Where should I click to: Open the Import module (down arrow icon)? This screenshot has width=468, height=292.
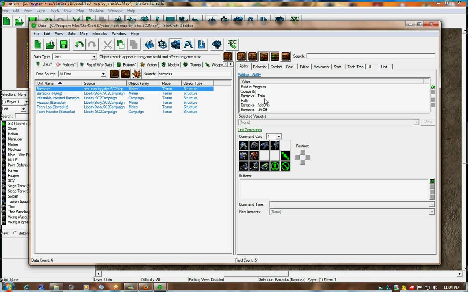[x=201, y=45]
